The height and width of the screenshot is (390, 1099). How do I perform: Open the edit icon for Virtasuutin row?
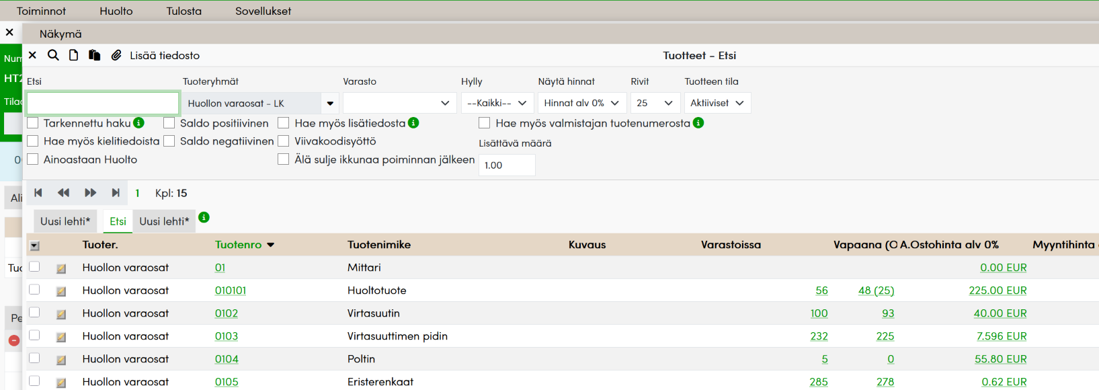61,314
